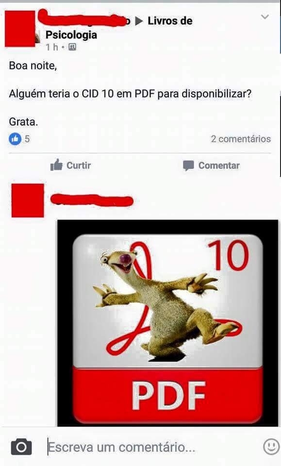View the 2 comentários link

pos(241,139)
